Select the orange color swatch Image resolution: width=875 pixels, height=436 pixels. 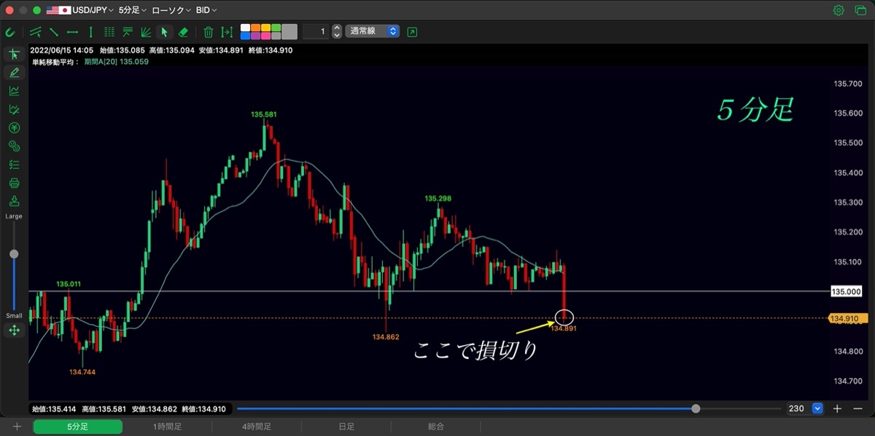click(256, 28)
